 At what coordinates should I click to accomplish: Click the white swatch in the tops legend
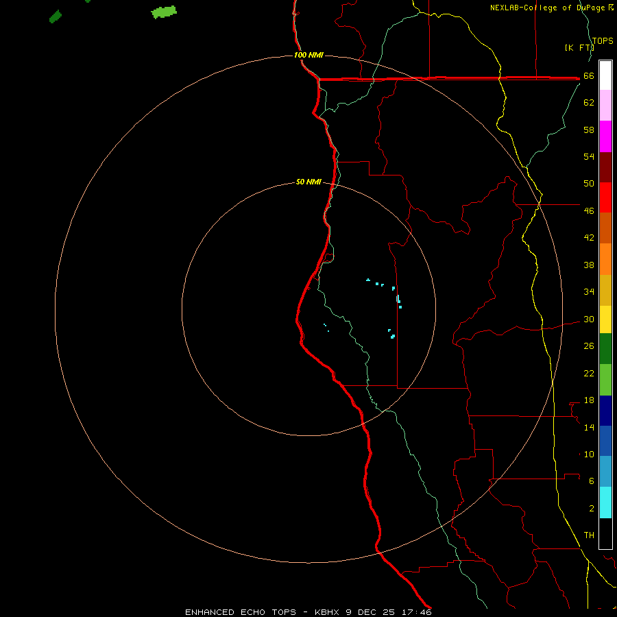pos(605,75)
